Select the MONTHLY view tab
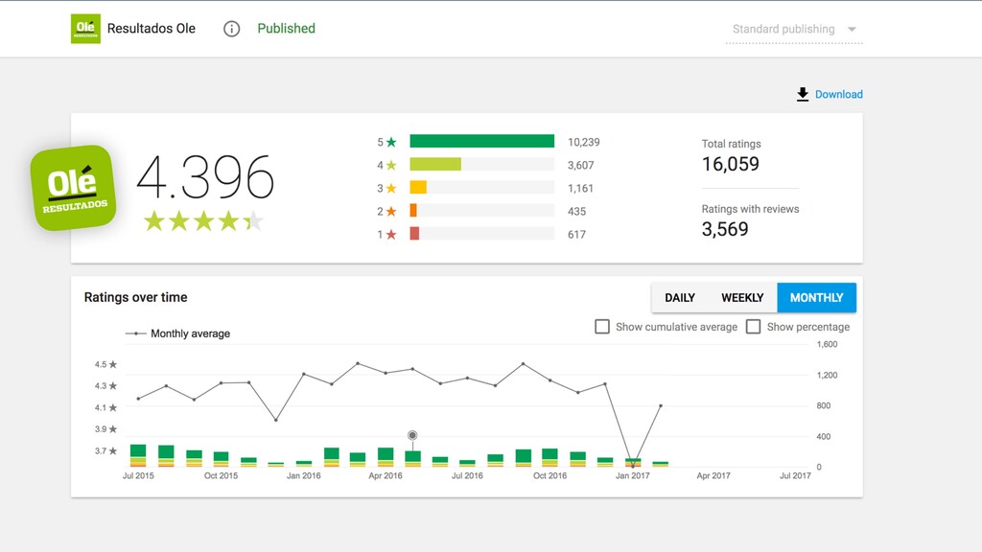 click(x=817, y=298)
